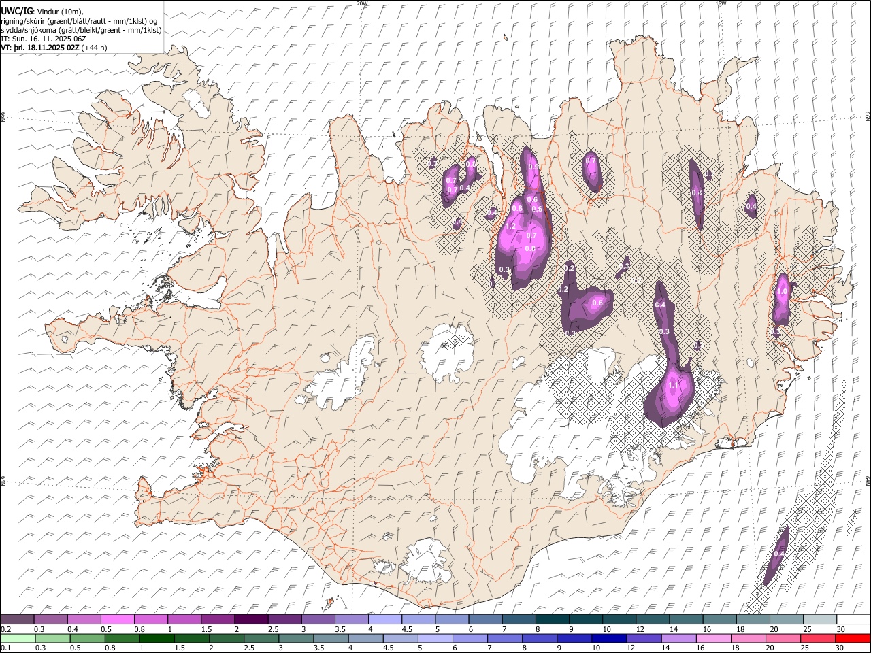This screenshot has width=871, height=653.
Task: Click the white Mýrdalsjökull glacier near the south coast
Action: coord(427,561)
